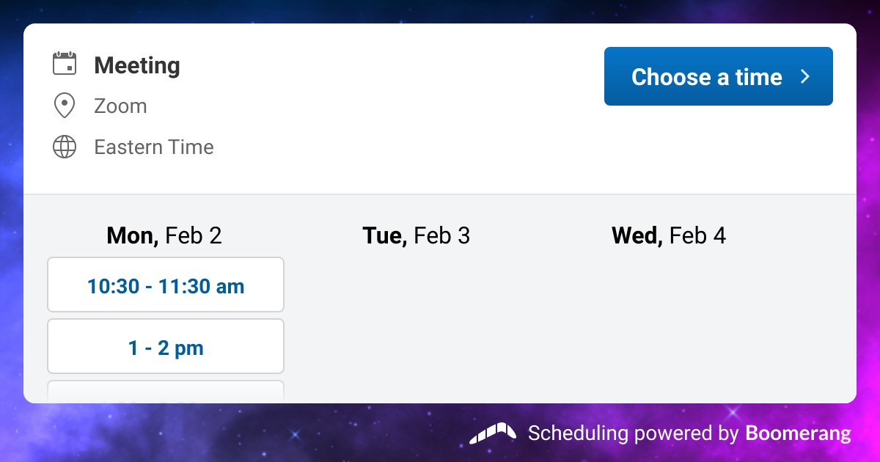The height and width of the screenshot is (462, 880).
Task: Click the Mon, Feb 2 day heading
Action: click(x=164, y=235)
